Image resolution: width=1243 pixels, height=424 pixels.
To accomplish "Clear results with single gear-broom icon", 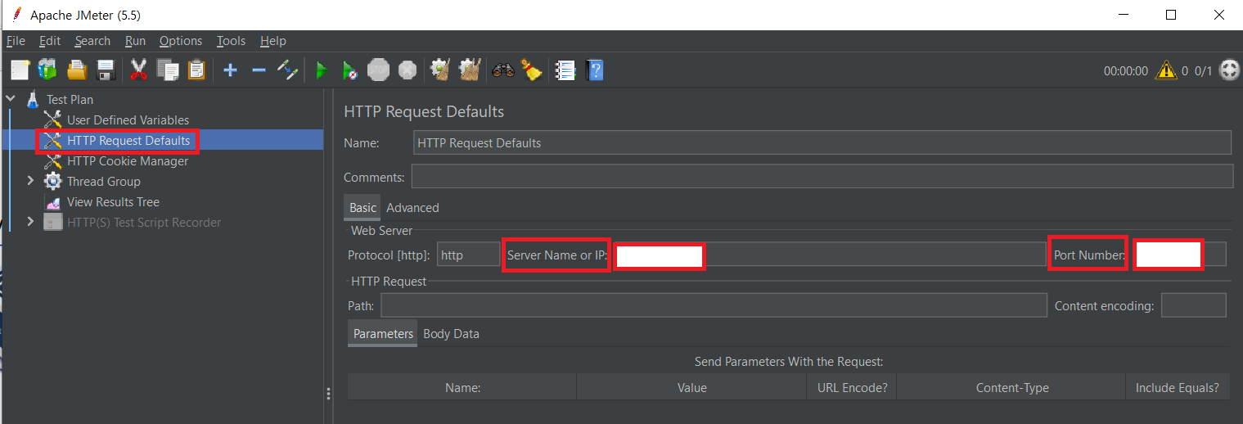I will click(x=440, y=70).
